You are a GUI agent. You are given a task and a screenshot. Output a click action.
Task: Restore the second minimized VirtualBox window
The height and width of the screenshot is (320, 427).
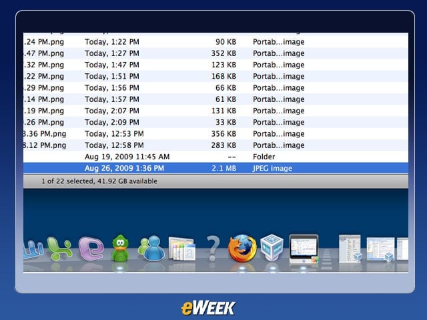(x=381, y=249)
